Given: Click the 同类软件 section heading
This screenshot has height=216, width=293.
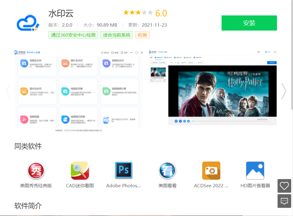Looking at the screenshot, I should 28,146.
